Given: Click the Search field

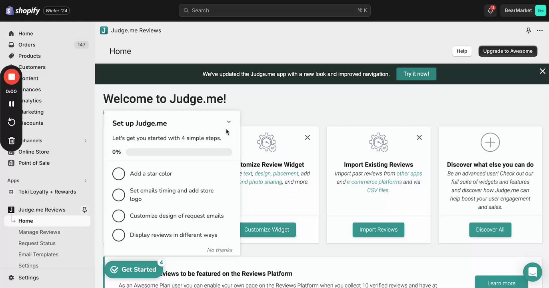Looking at the screenshot, I should 274,10.
